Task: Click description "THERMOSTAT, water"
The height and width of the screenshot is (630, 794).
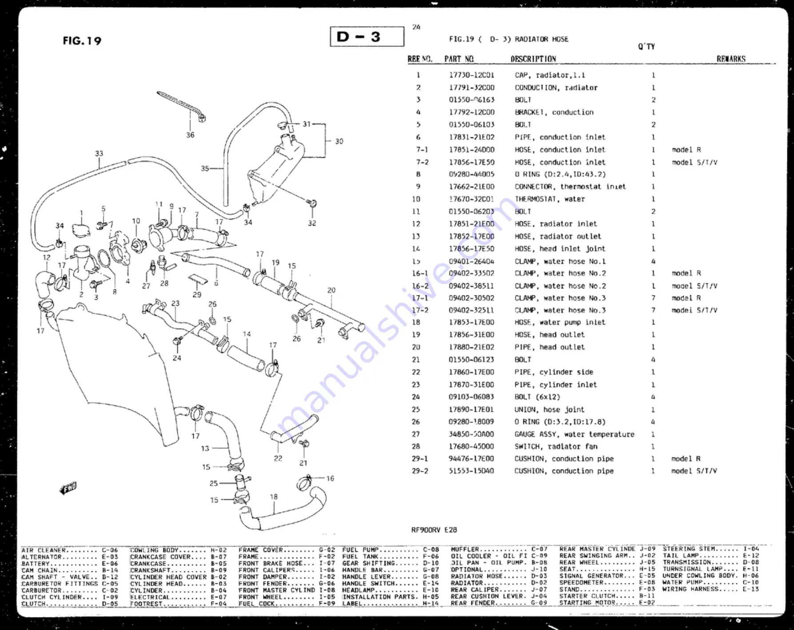Action: (550, 199)
